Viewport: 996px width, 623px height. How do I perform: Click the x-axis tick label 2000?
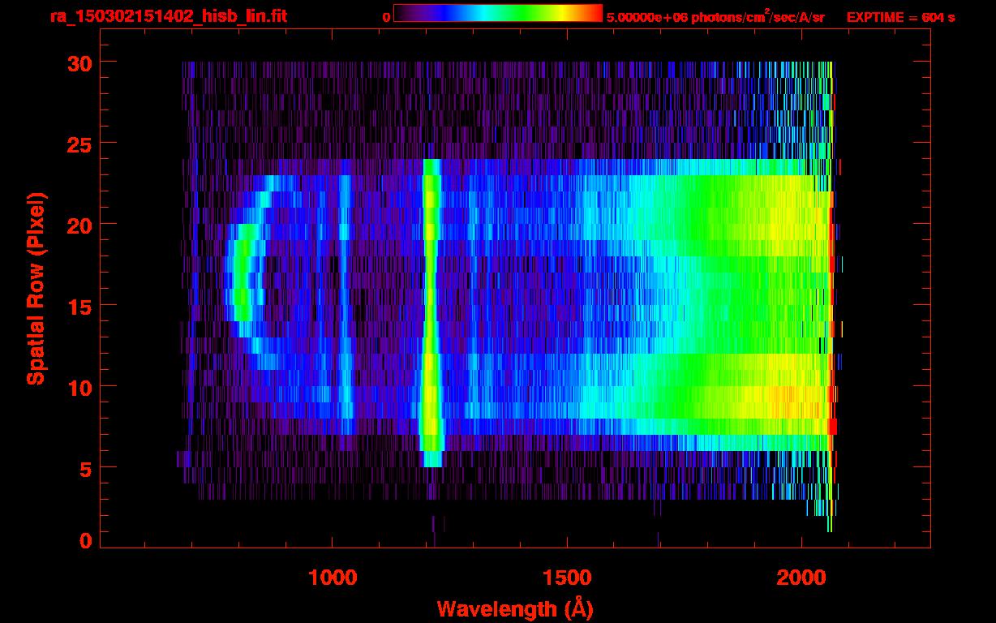[x=801, y=578]
